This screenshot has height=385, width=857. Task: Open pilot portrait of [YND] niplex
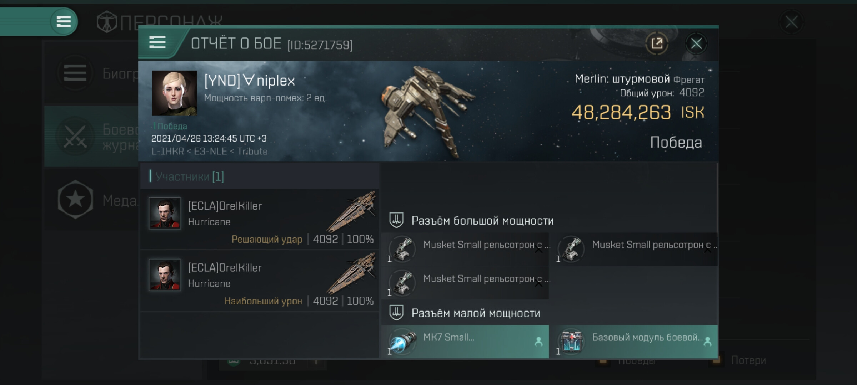point(174,93)
